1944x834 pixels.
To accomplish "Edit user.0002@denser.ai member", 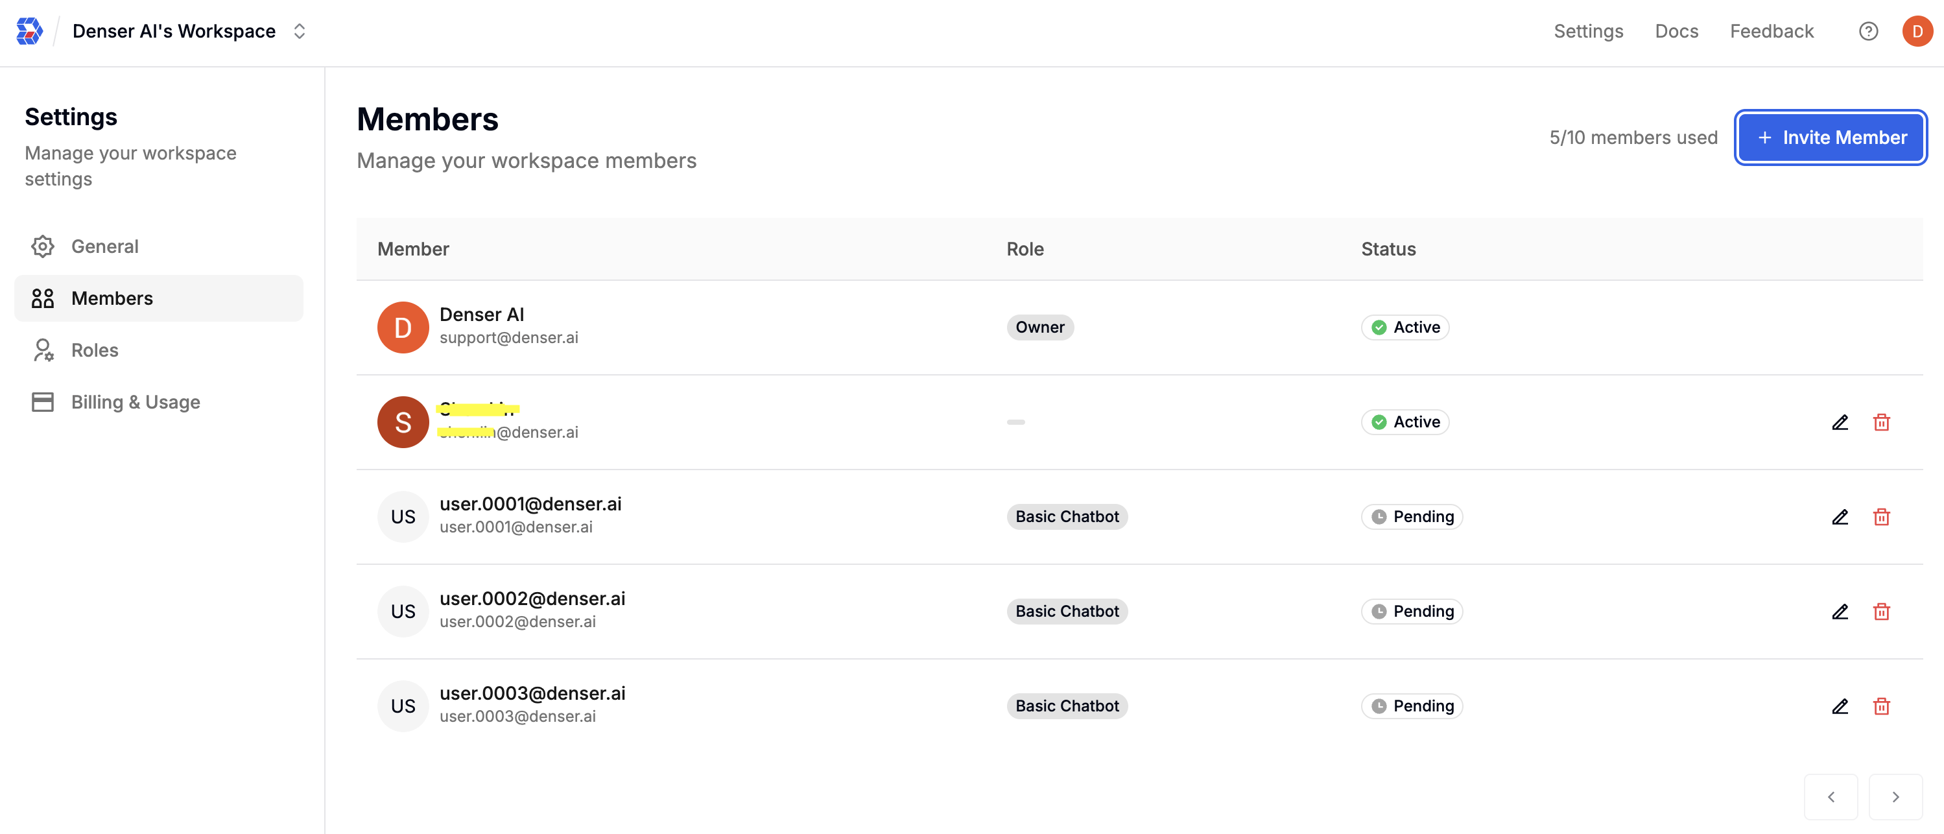I will [1840, 612].
